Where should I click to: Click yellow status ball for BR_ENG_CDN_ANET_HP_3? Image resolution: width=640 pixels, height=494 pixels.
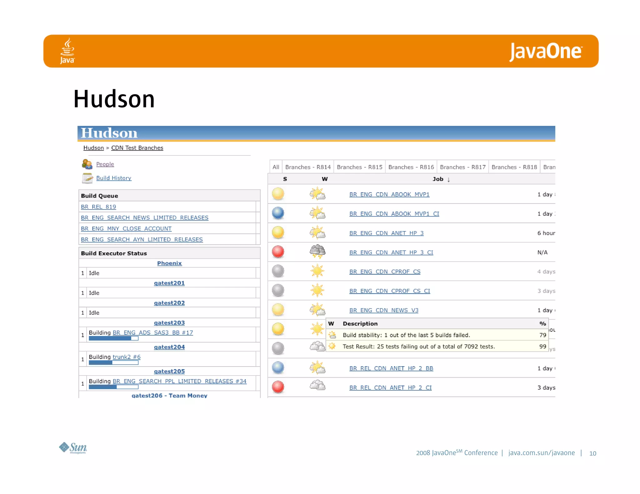coord(278,233)
